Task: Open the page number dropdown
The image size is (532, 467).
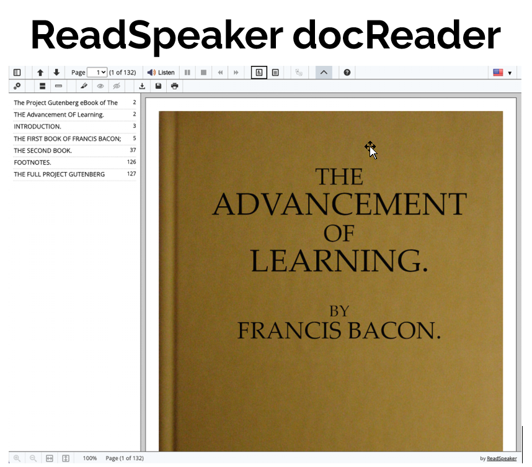Action: click(97, 73)
